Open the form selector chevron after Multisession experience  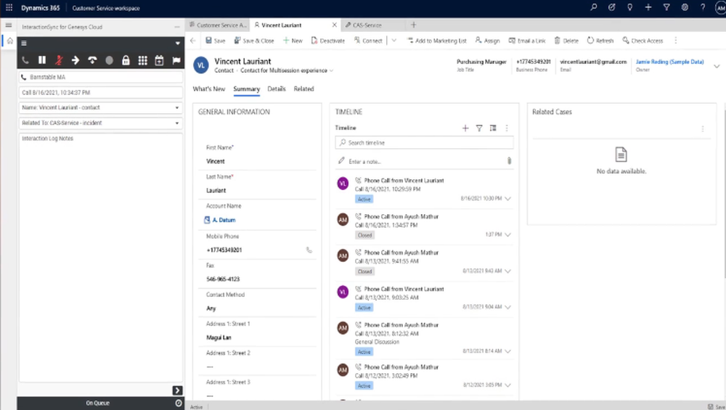point(332,71)
